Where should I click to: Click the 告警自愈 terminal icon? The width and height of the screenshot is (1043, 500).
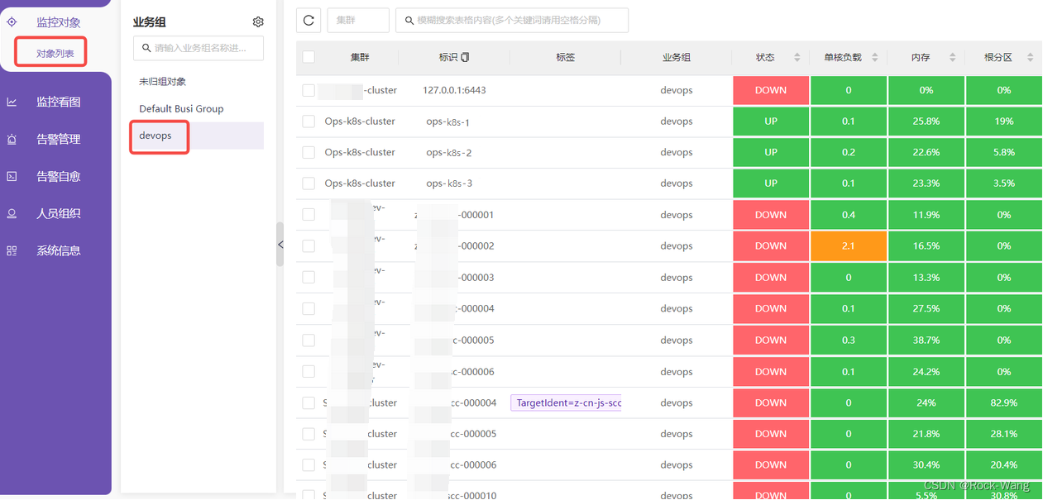click(x=12, y=176)
